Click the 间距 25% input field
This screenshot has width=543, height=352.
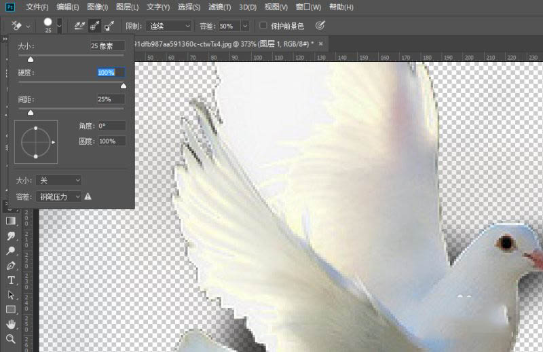[111, 99]
